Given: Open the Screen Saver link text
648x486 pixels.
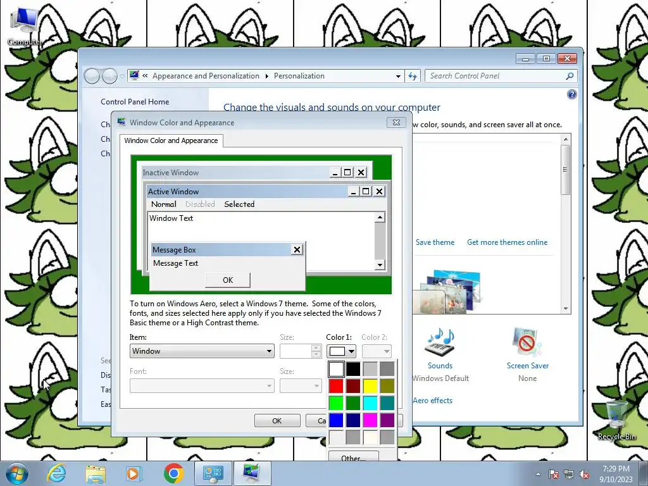Looking at the screenshot, I should [x=527, y=366].
